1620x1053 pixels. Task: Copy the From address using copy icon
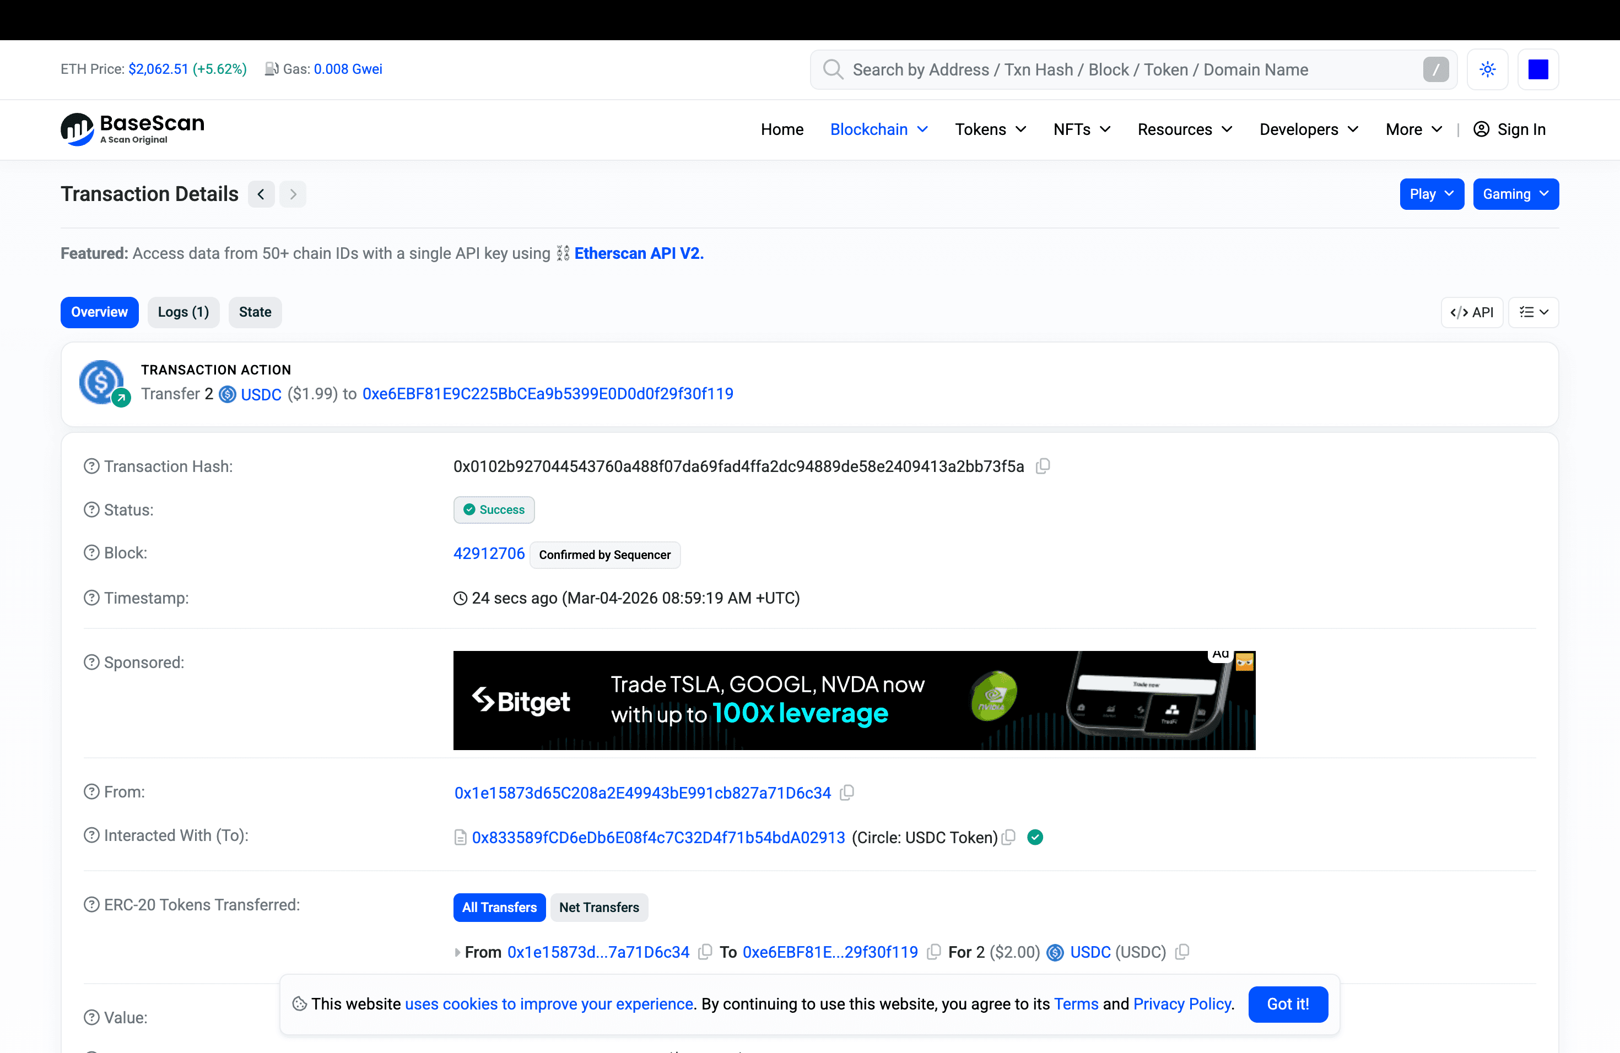pyautogui.click(x=846, y=793)
